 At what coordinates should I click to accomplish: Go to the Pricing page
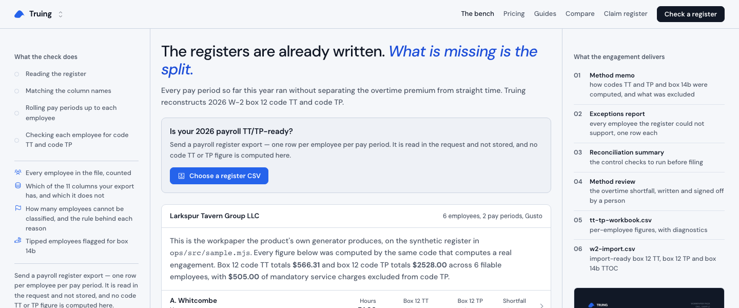(514, 14)
